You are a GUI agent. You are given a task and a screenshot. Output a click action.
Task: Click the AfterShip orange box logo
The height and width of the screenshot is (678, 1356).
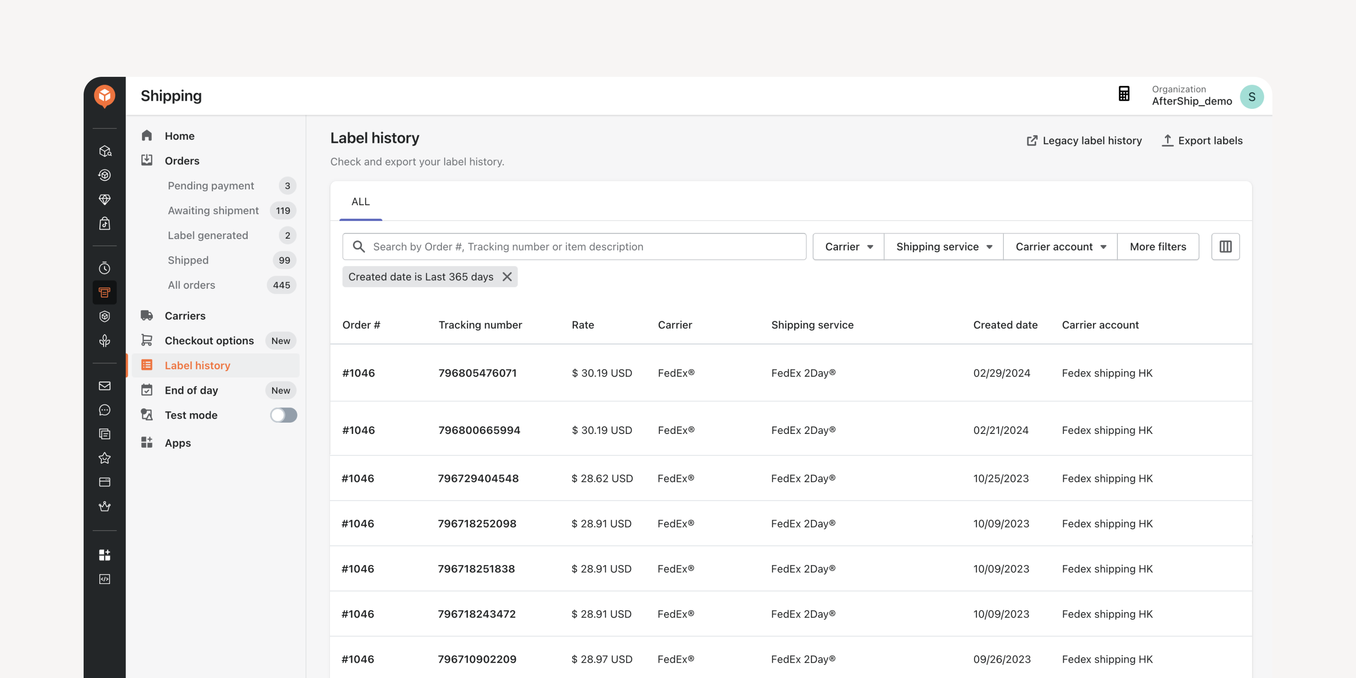click(104, 96)
